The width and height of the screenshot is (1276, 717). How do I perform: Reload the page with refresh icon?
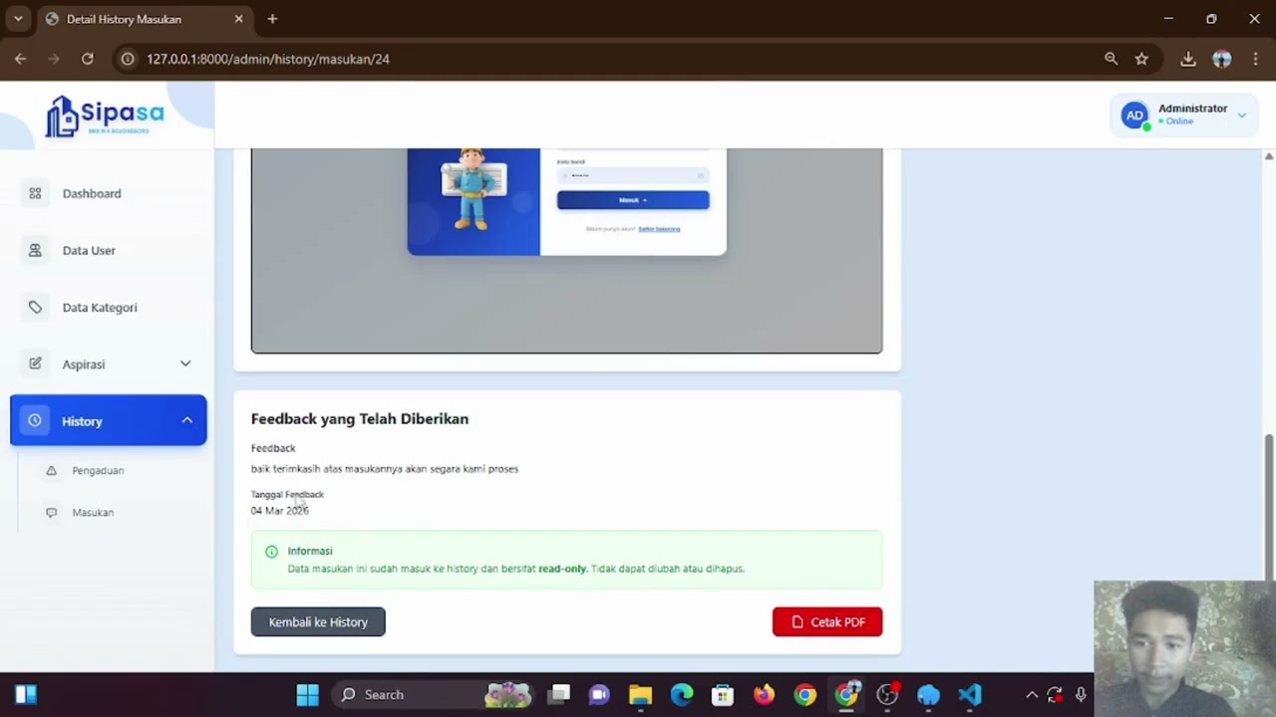[87, 59]
